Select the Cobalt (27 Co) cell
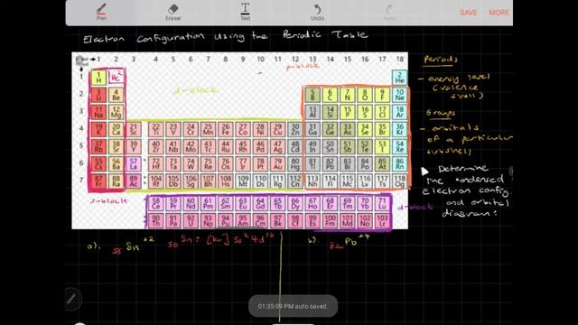Image resolution: width=578 pixels, height=325 pixels. [243, 129]
